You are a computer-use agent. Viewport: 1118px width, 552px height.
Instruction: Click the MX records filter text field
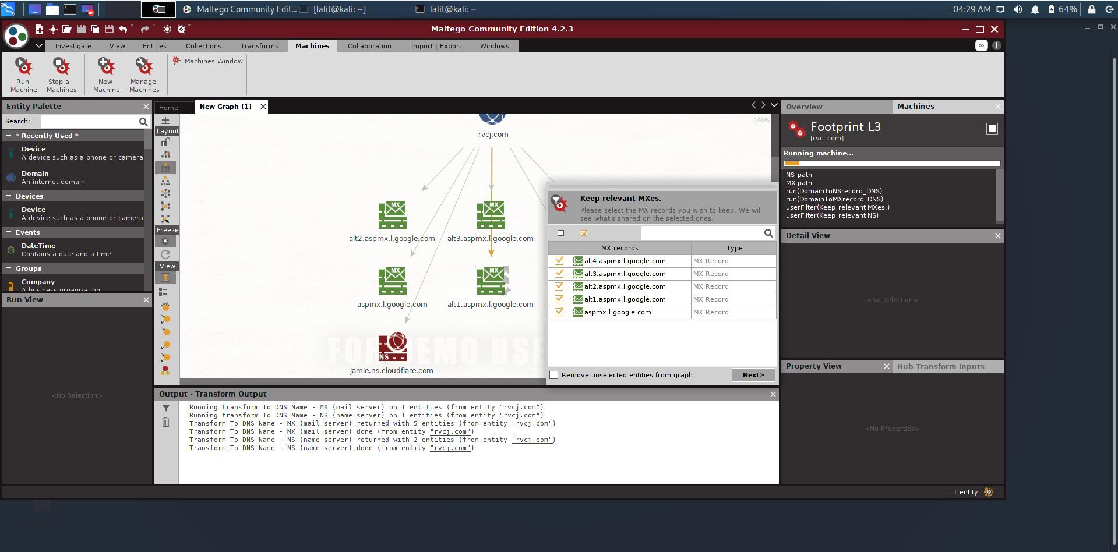tap(702, 233)
